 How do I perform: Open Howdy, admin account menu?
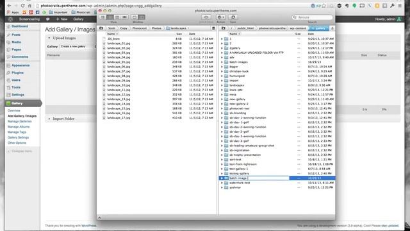[x=388, y=19]
